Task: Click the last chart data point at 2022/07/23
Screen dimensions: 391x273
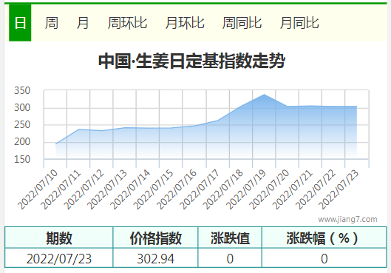Action: 356,107
